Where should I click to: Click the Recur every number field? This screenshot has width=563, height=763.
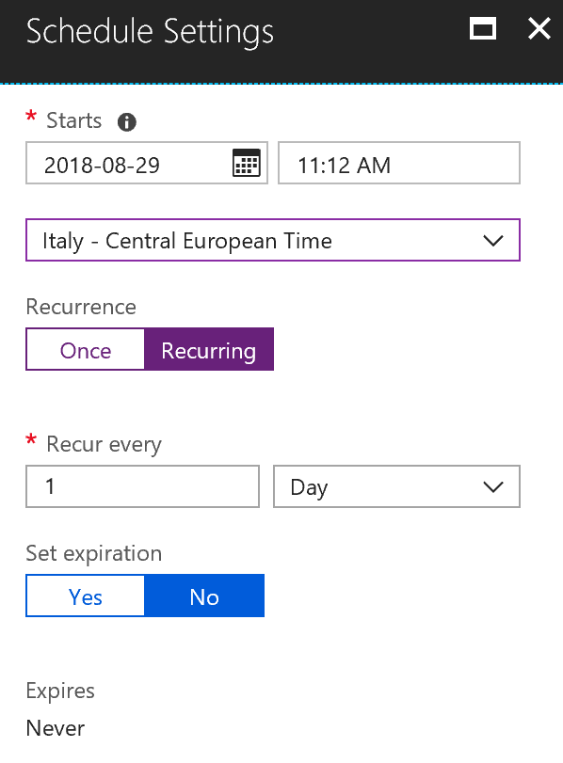pos(142,486)
